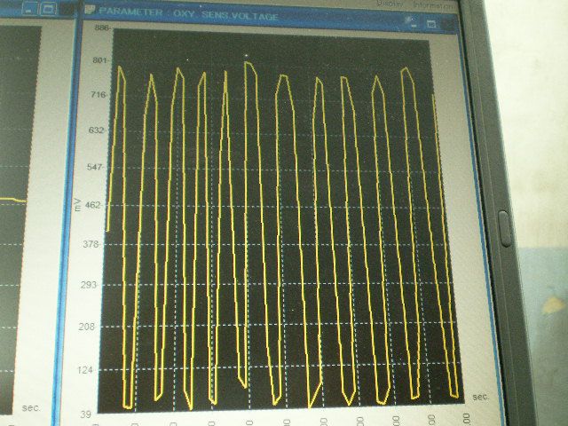
Task: Click the sec. label right of graph
Action: (x=480, y=396)
